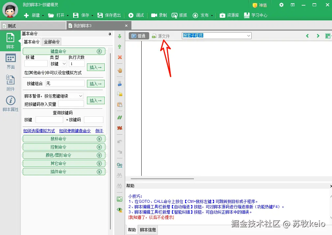Select the 脚本 sidebar panel

11,41
